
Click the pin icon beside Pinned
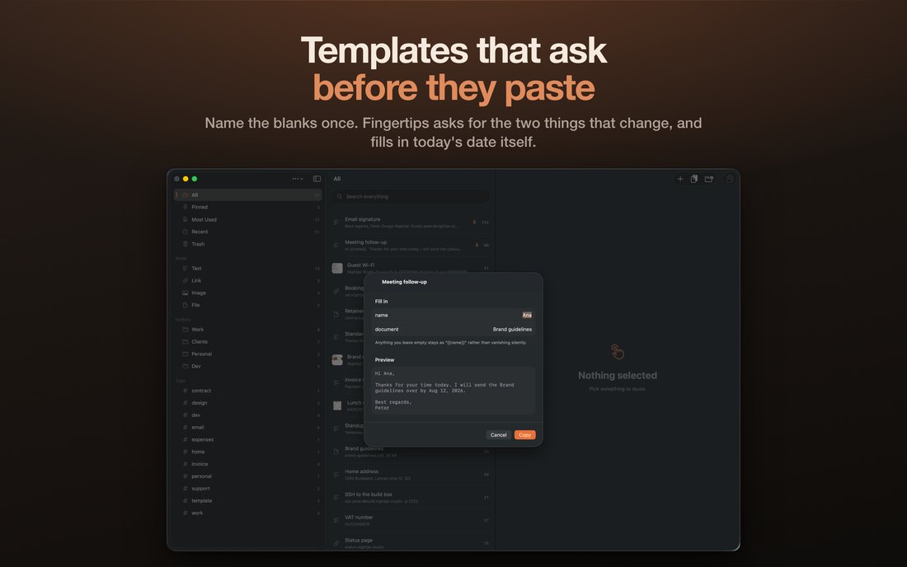click(185, 207)
